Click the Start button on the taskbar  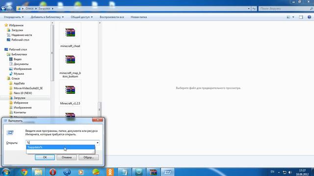point(5,172)
